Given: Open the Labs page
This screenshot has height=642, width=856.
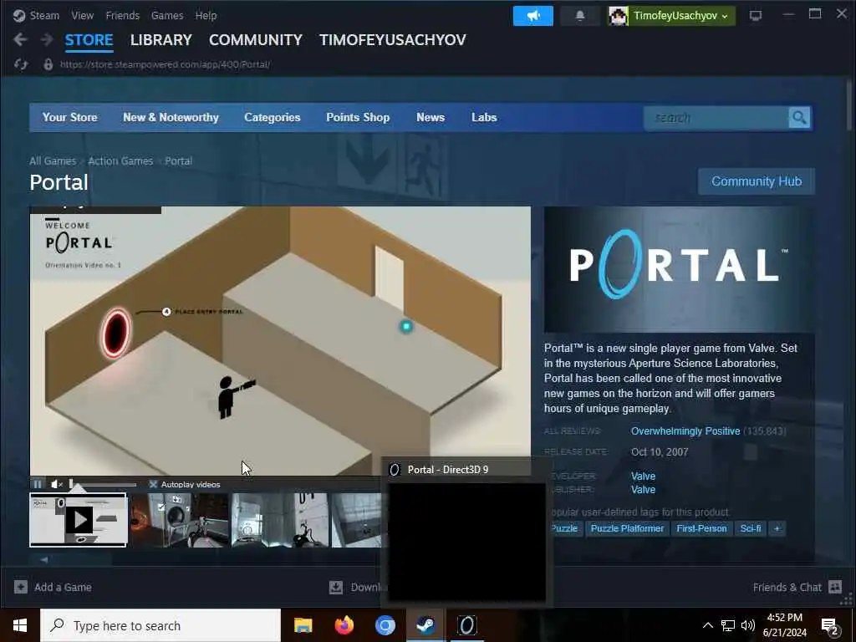Looking at the screenshot, I should (484, 117).
